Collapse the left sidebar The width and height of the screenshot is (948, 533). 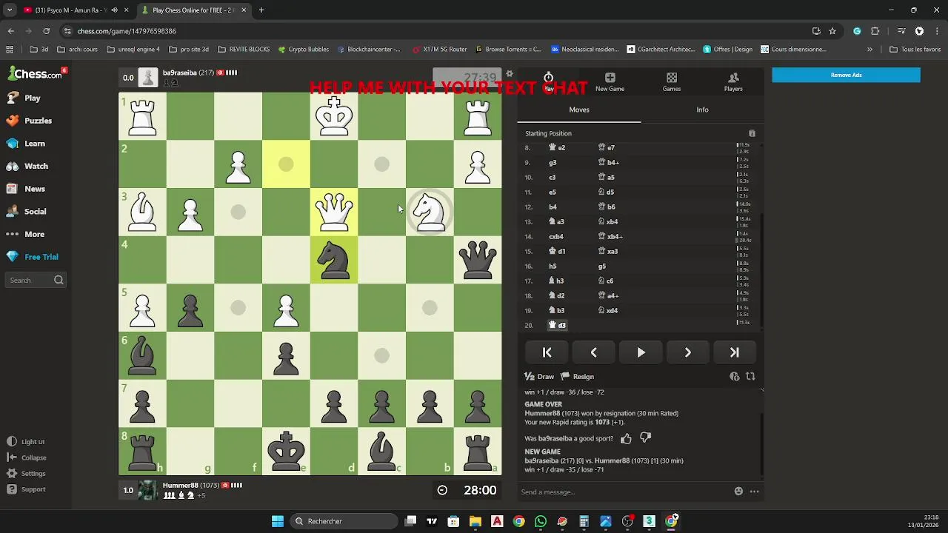pos(27,457)
